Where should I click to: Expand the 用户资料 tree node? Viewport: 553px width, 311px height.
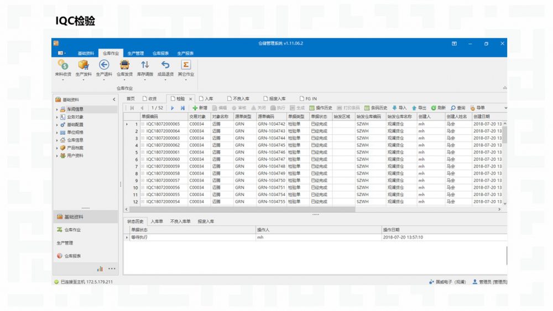tap(57, 156)
